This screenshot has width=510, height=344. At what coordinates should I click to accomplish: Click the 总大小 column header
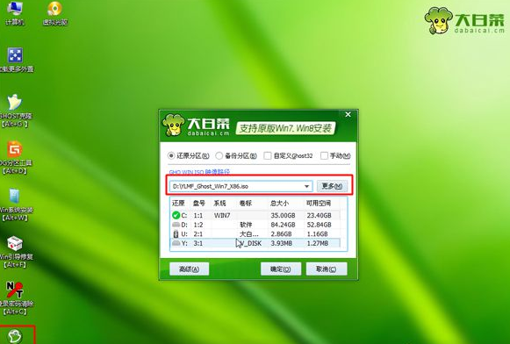pyautogui.click(x=279, y=204)
